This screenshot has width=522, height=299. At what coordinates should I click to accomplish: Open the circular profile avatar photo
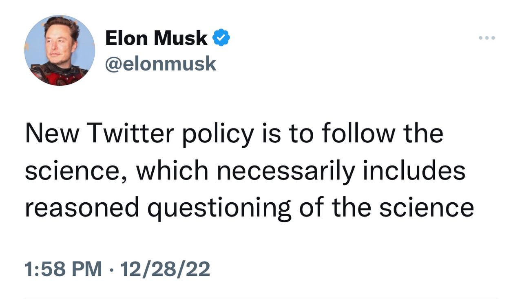click(x=60, y=50)
